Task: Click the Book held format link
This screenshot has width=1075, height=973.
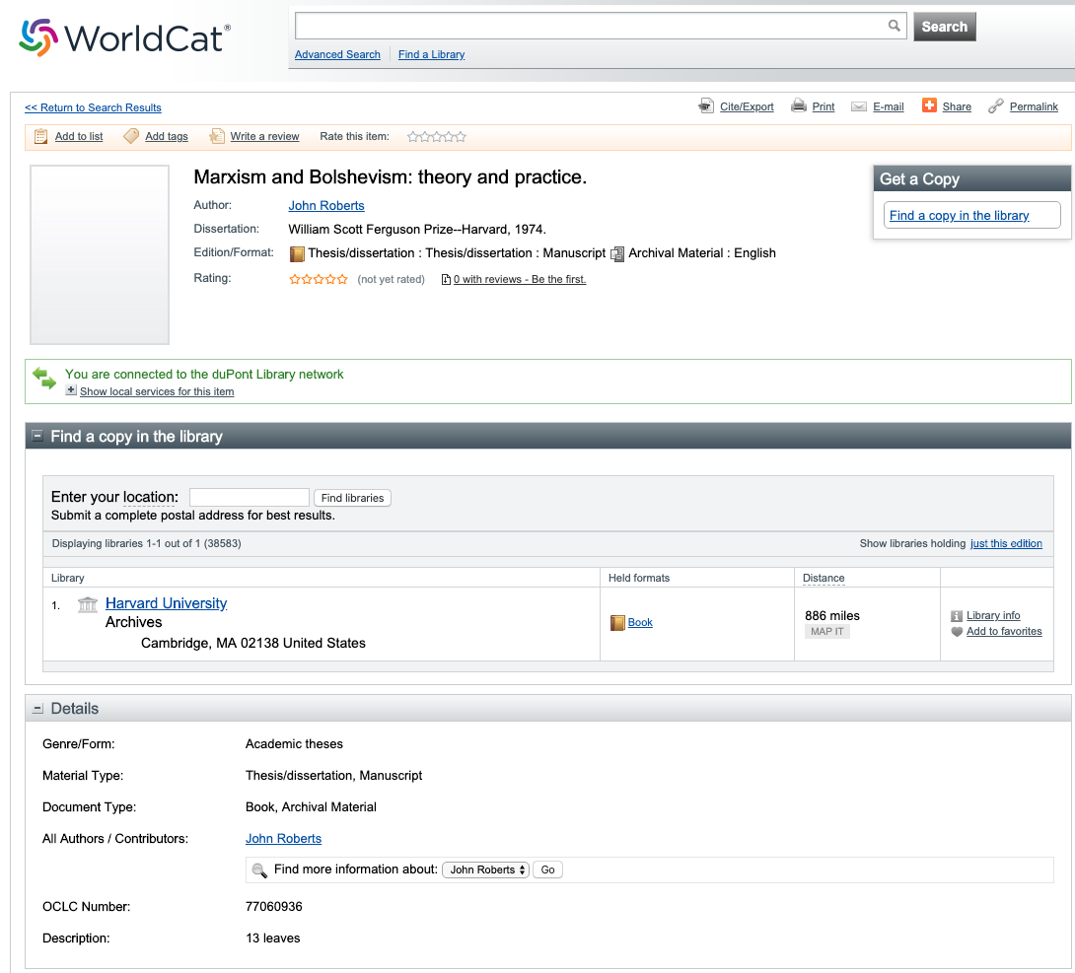Action: point(640,623)
